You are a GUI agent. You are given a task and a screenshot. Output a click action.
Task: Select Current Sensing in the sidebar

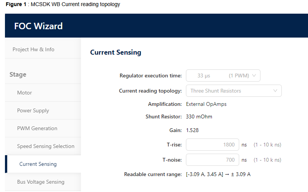(38, 164)
